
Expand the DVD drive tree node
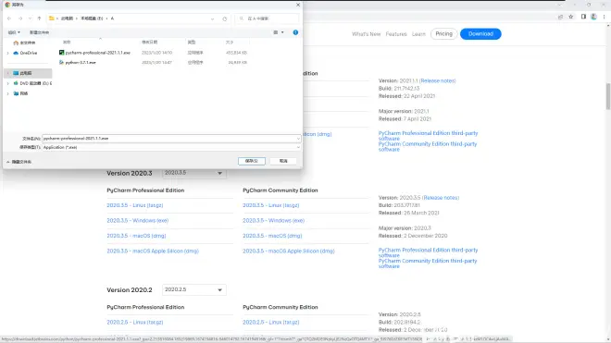[7, 83]
